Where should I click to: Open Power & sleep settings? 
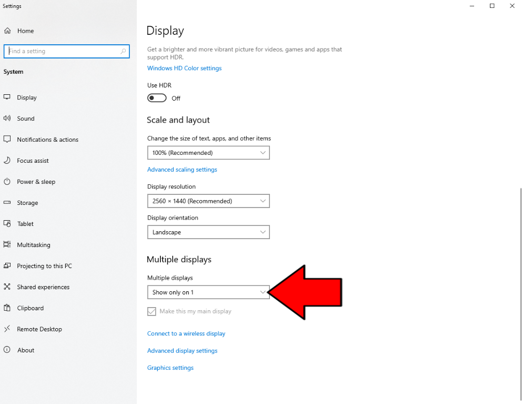[36, 182]
